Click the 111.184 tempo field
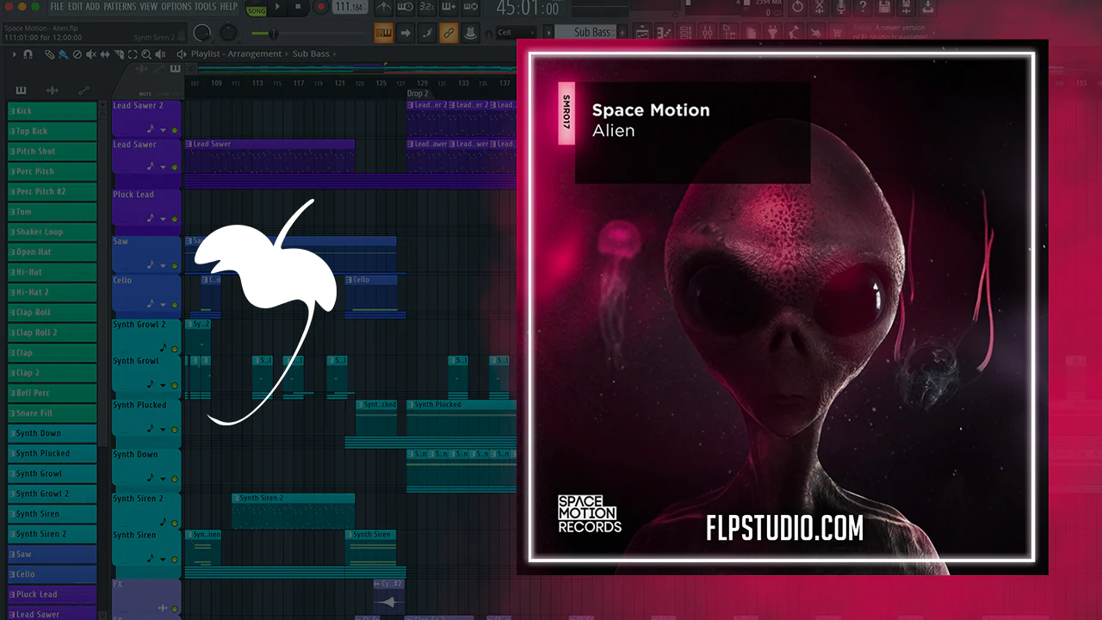1102x620 pixels. pos(349,8)
